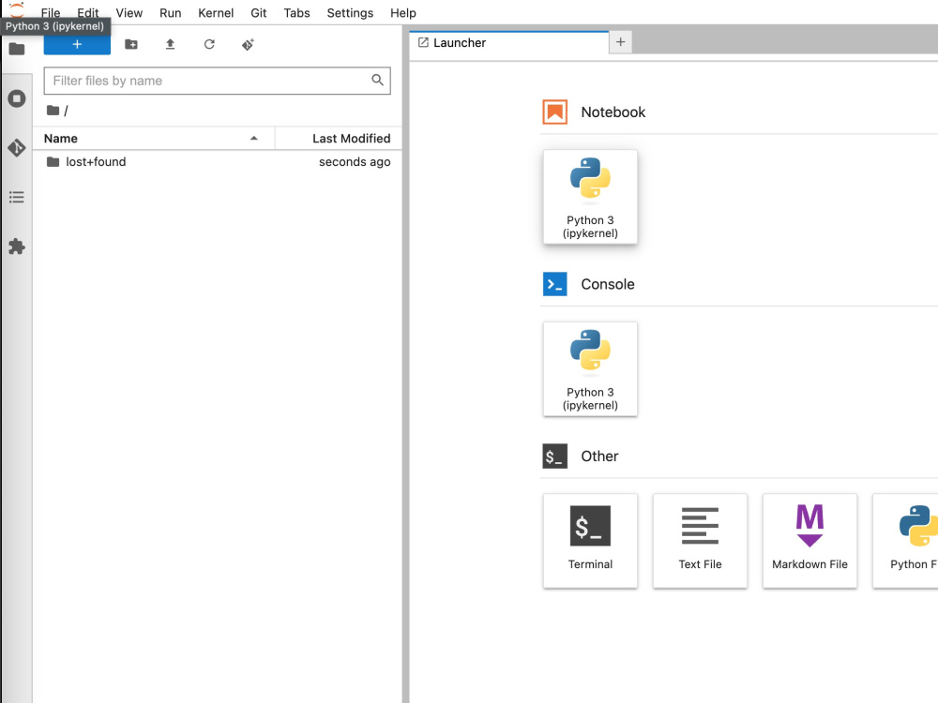
Task: Open the Run menu
Action: coord(171,12)
